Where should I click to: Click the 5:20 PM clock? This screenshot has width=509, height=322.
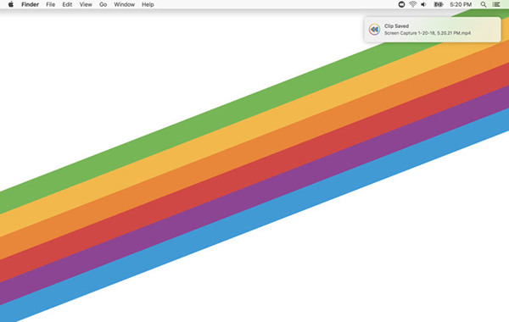point(461,4)
